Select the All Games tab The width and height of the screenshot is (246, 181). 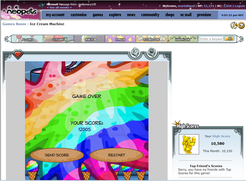click(x=28, y=39)
